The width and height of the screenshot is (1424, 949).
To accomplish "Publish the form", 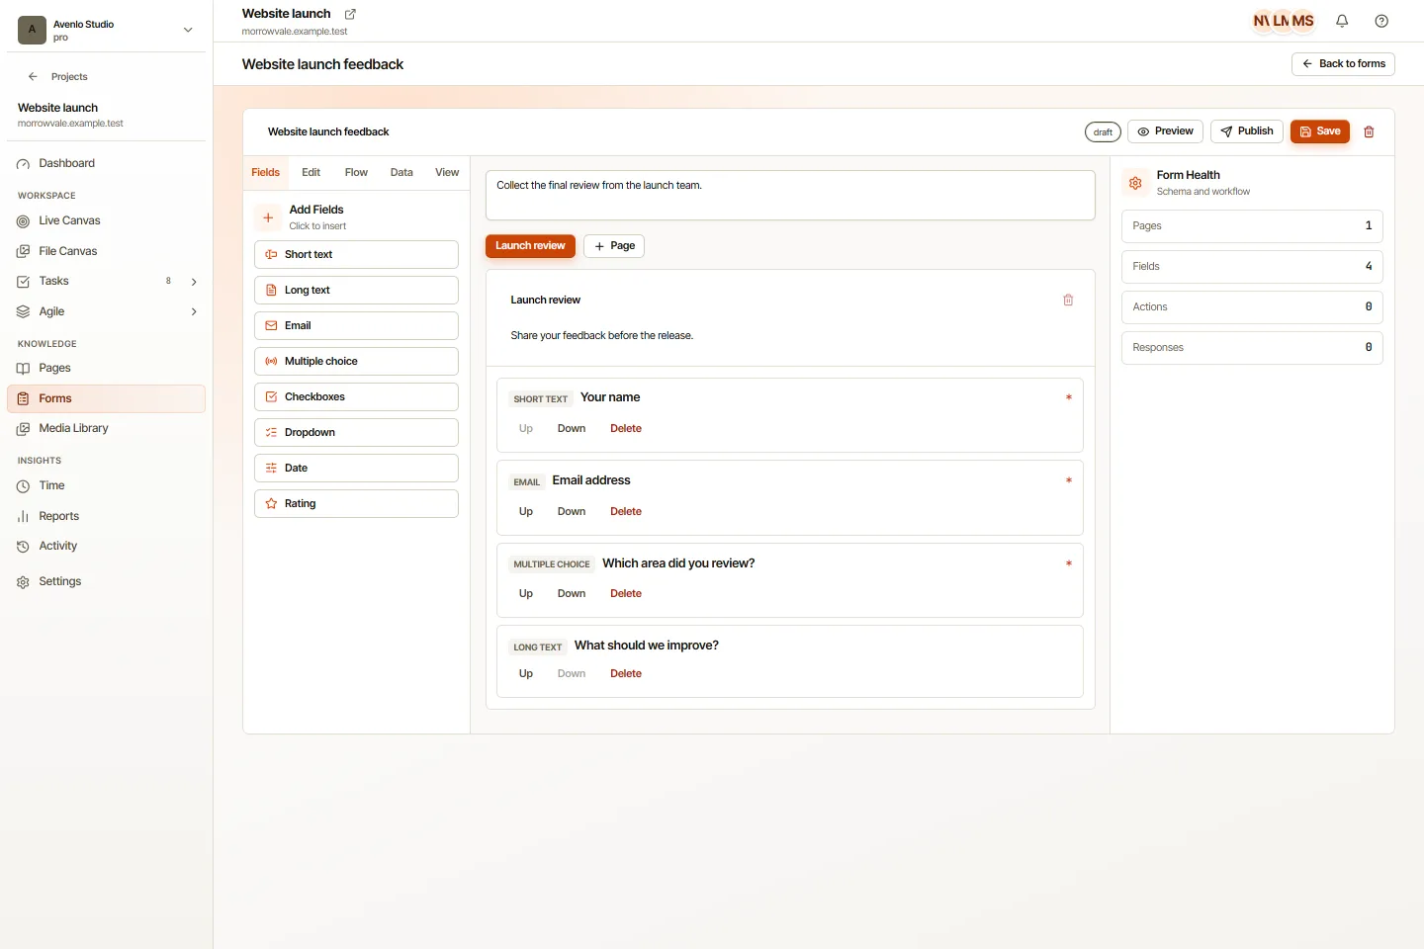I will click(x=1246, y=131).
